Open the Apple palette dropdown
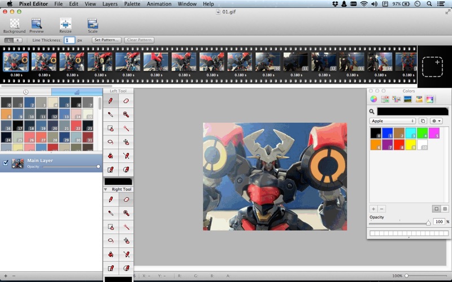The width and height of the screenshot is (452, 282). [393, 121]
